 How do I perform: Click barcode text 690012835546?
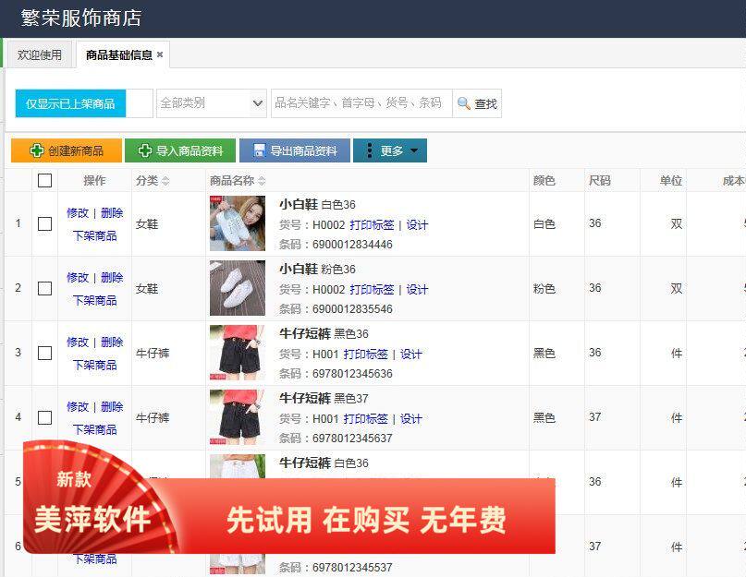[x=352, y=309]
